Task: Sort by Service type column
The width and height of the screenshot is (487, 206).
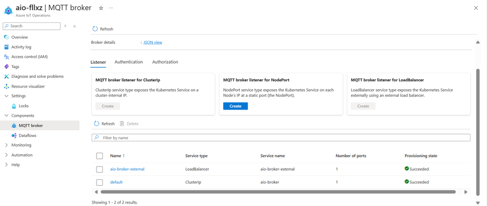Action: pyautogui.click(x=196, y=156)
